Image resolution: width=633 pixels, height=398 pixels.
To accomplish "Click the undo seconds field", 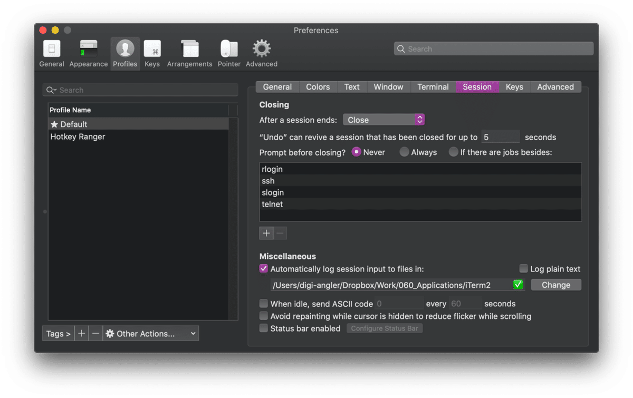I will click(501, 137).
